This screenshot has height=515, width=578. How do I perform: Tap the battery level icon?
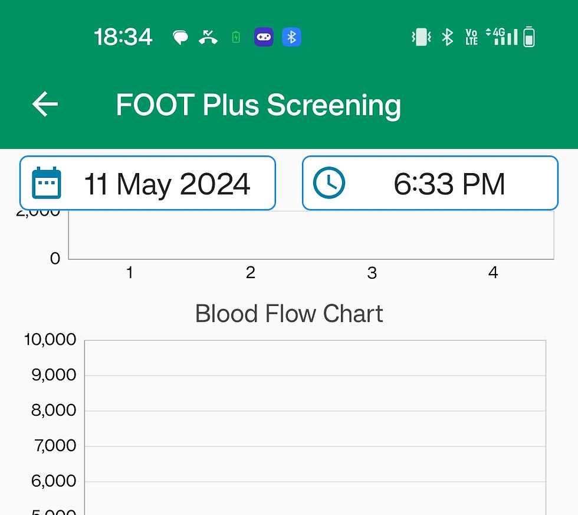529,37
